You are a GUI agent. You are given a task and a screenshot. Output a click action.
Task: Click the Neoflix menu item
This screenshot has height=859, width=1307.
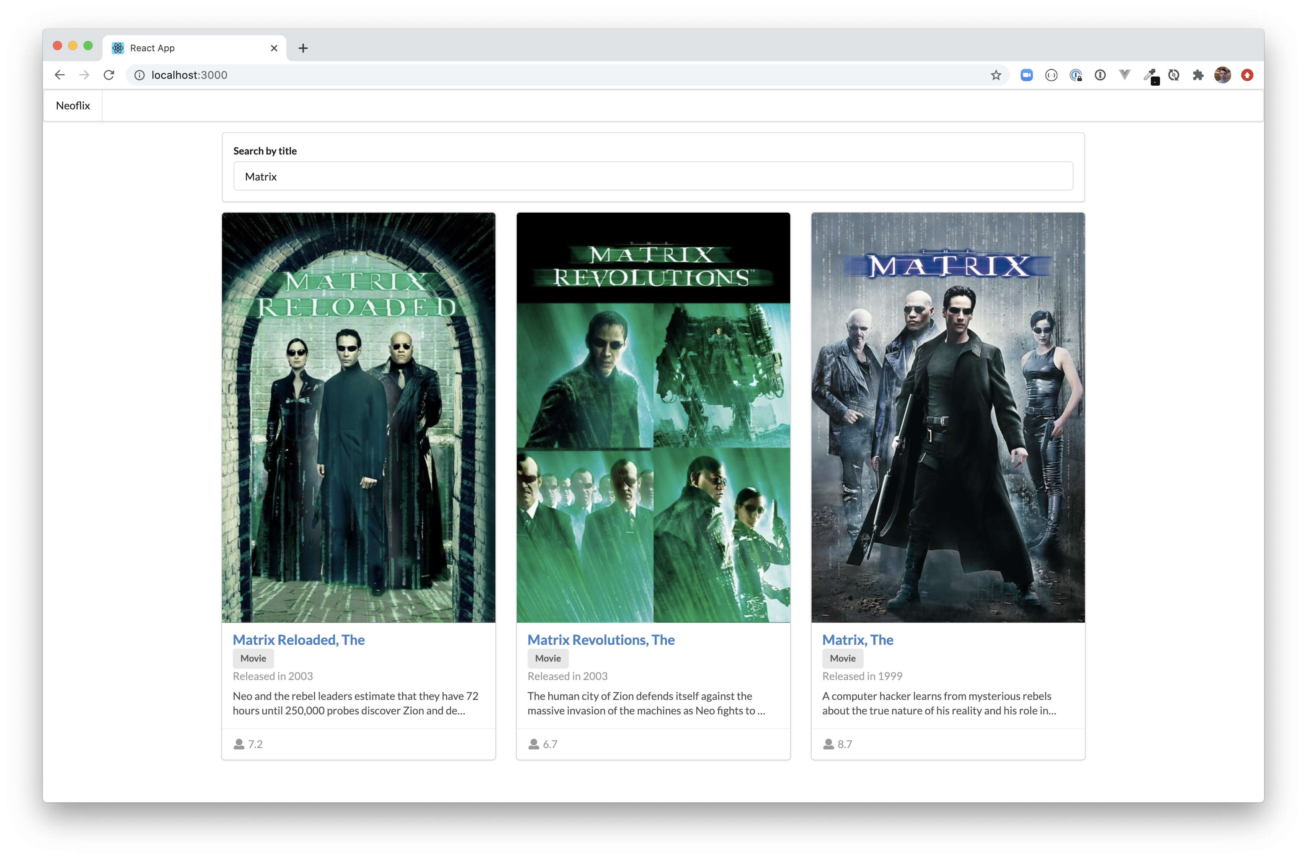(72, 105)
